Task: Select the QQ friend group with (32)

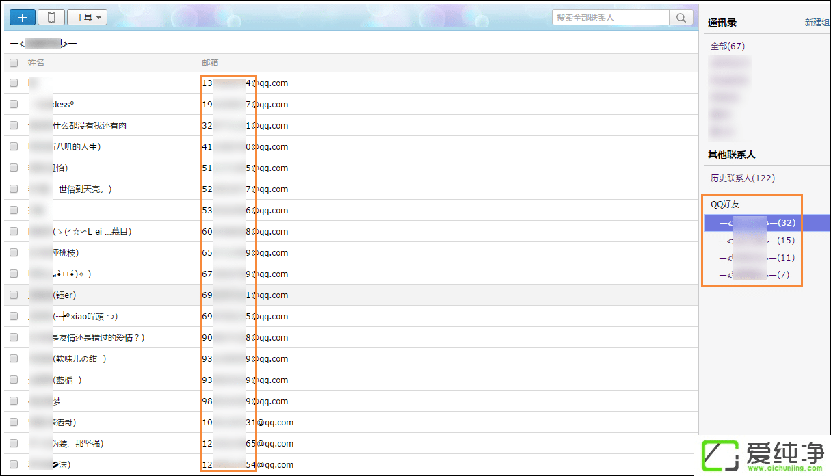Action: pos(758,223)
